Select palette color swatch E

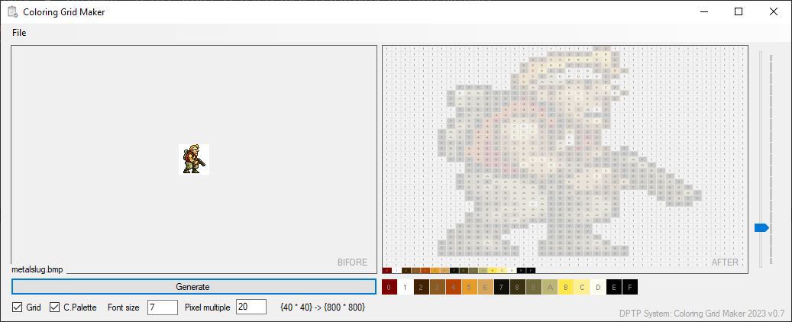coord(614,287)
